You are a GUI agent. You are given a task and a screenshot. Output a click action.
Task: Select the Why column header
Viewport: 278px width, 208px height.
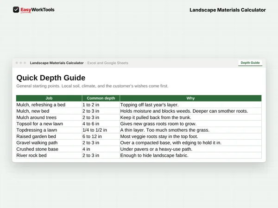(x=190, y=98)
